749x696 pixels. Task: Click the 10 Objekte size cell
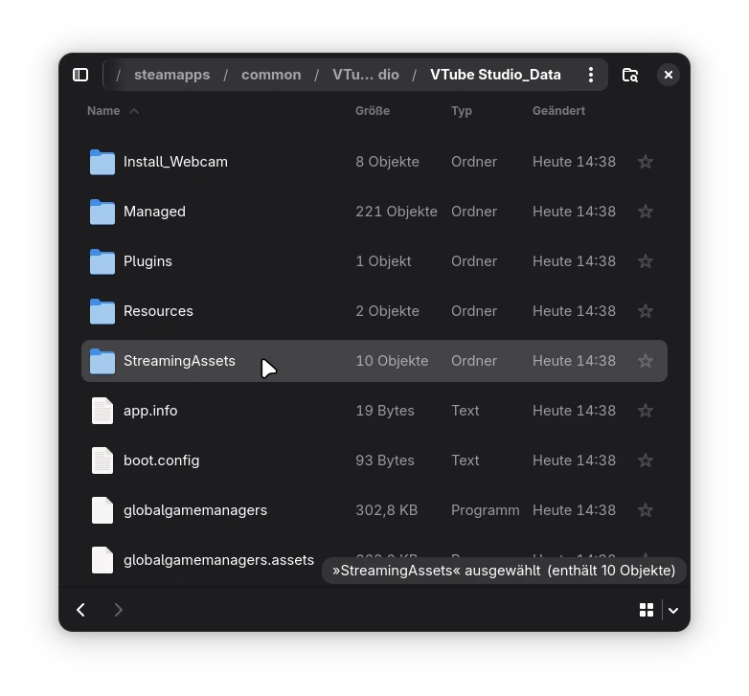[x=392, y=361]
